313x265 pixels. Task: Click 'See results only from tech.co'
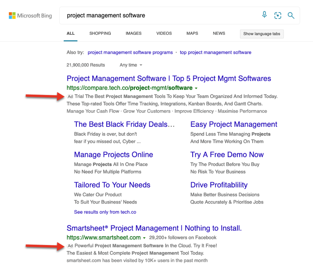coord(105,212)
